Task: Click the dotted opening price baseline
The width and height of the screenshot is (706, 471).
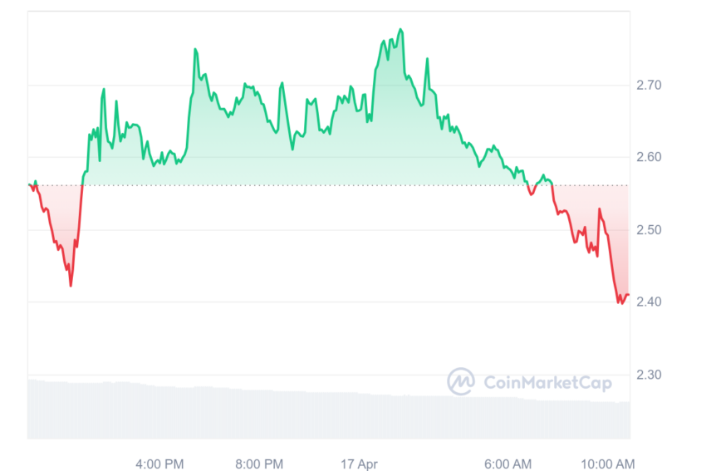Action: click(329, 185)
